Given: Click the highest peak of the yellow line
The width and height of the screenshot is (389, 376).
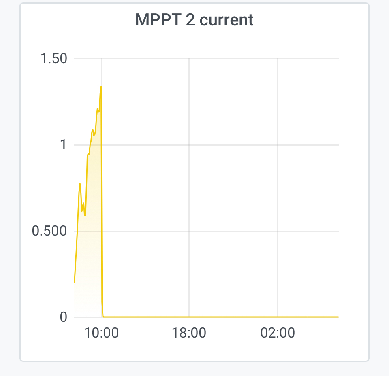Looking at the screenshot, I should point(101,87).
